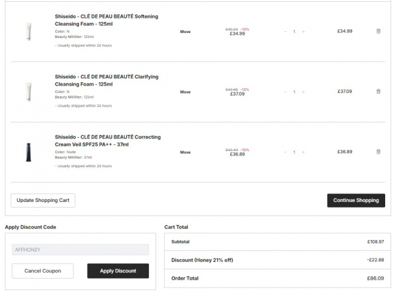This screenshot has height=292, width=398.
Task: Click Move for Softening Cleansing Foam
Action: [185, 31]
